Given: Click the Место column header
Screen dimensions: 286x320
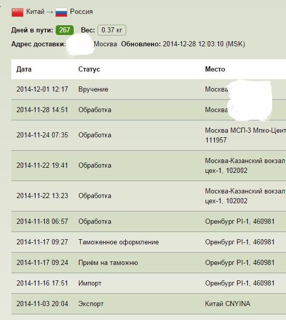Looking at the screenshot, I should pos(215,69).
